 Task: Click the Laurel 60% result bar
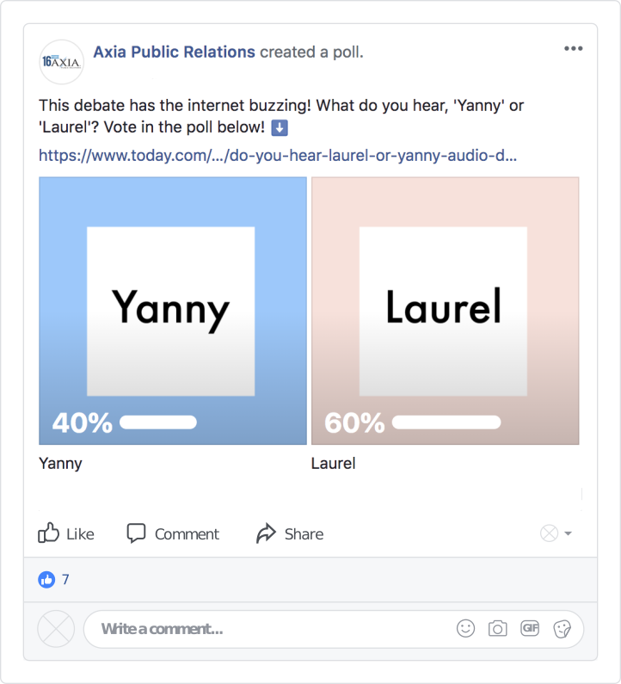pos(446,422)
